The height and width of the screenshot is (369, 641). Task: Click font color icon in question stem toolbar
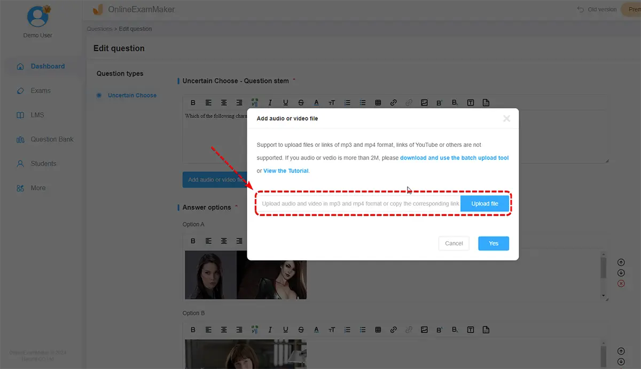(x=316, y=103)
